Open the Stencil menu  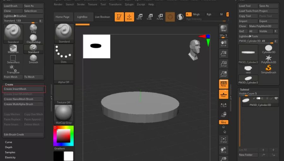click(x=70, y=4)
